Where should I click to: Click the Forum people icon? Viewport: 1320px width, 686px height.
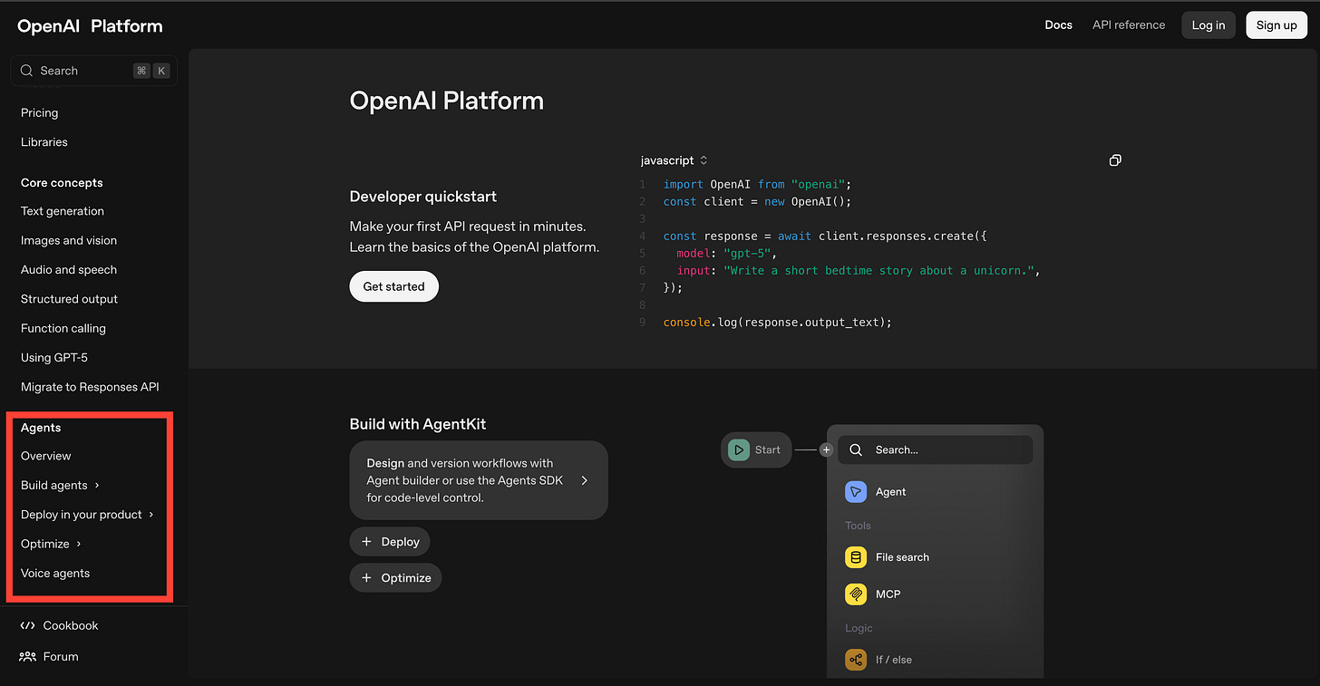pyautogui.click(x=27, y=656)
